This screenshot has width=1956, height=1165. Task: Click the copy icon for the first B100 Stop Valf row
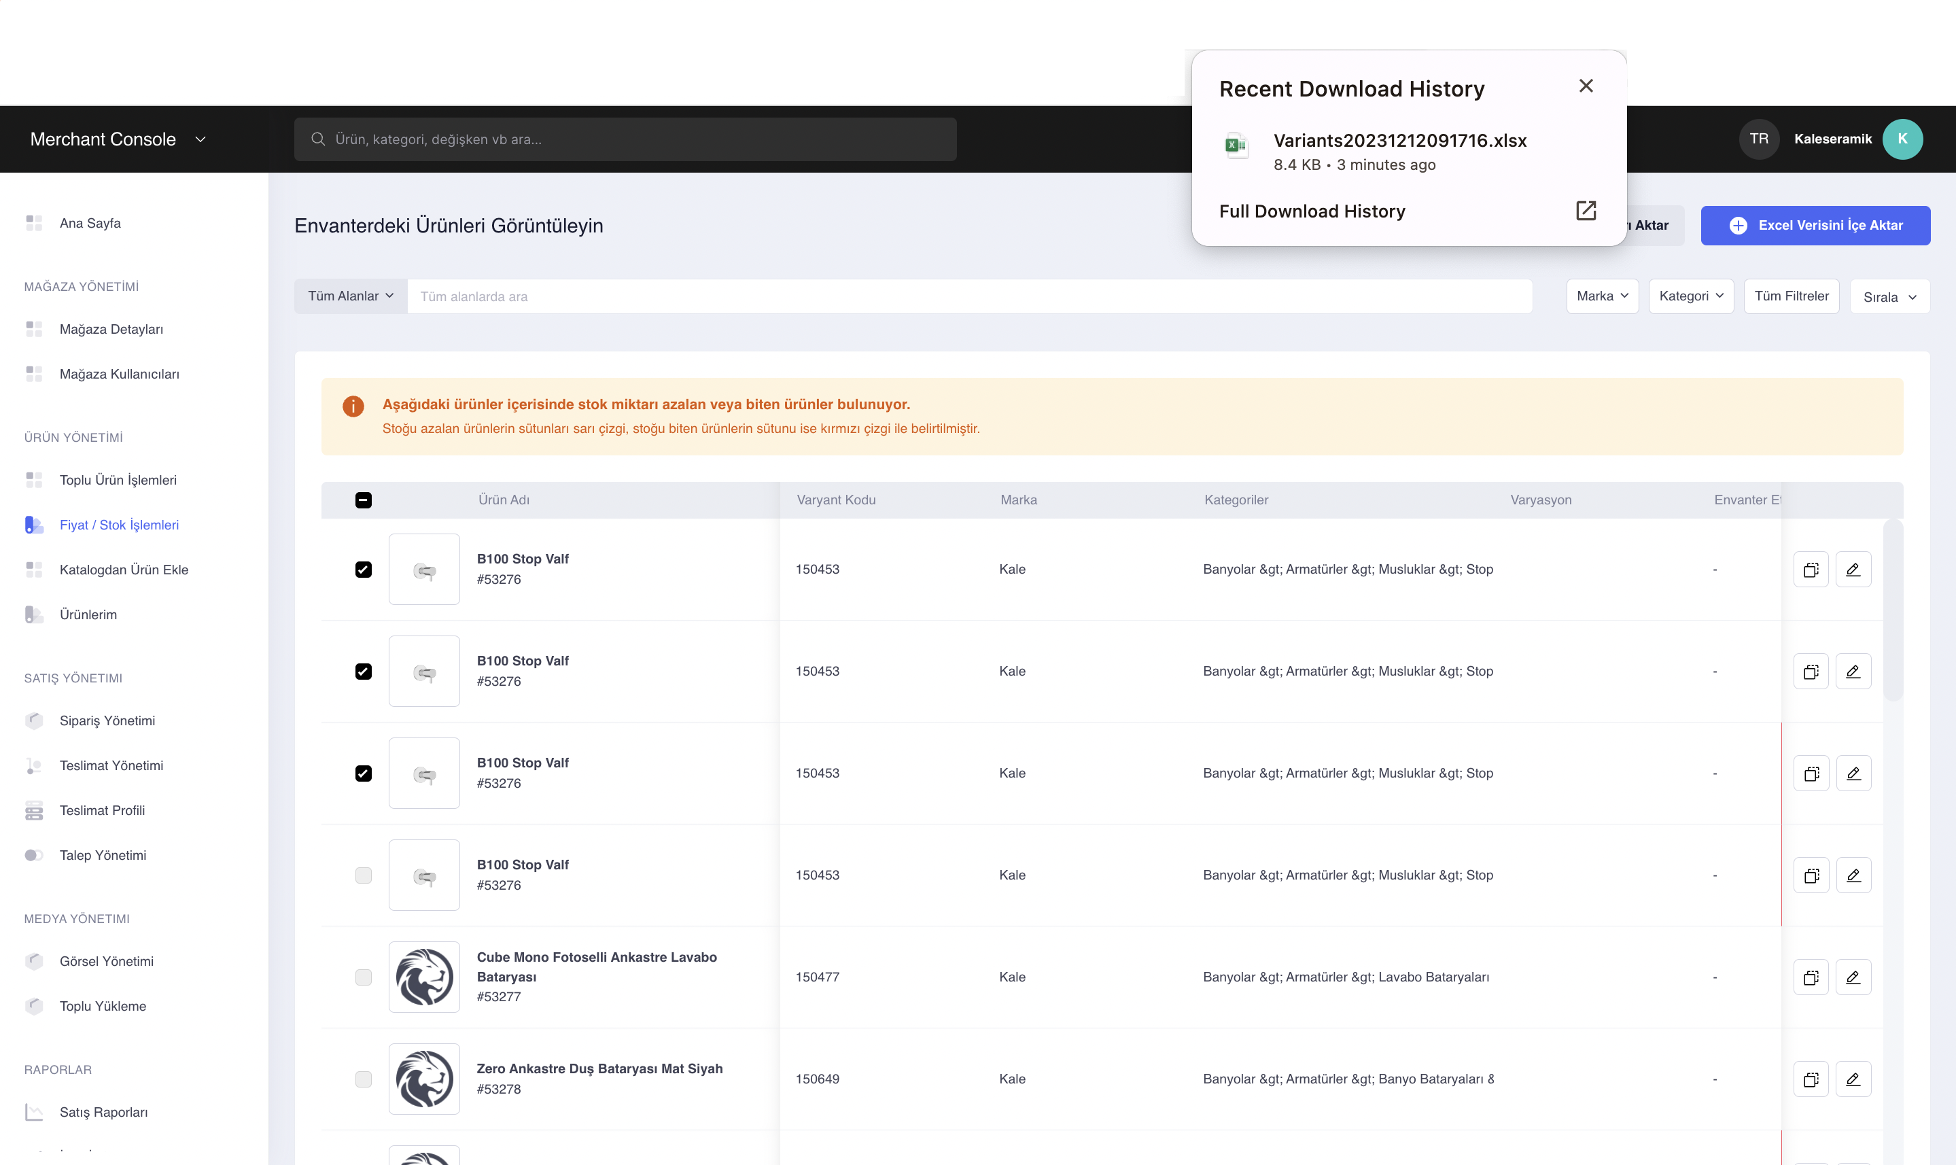[x=1811, y=569]
